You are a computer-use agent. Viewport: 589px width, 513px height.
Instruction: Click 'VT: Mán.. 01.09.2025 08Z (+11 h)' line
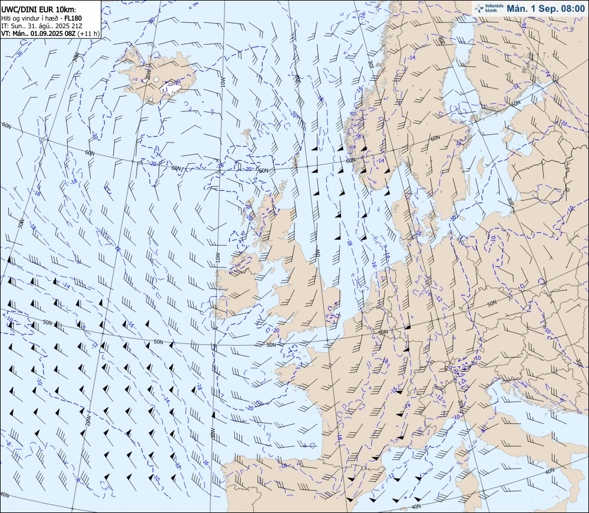tap(50, 34)
